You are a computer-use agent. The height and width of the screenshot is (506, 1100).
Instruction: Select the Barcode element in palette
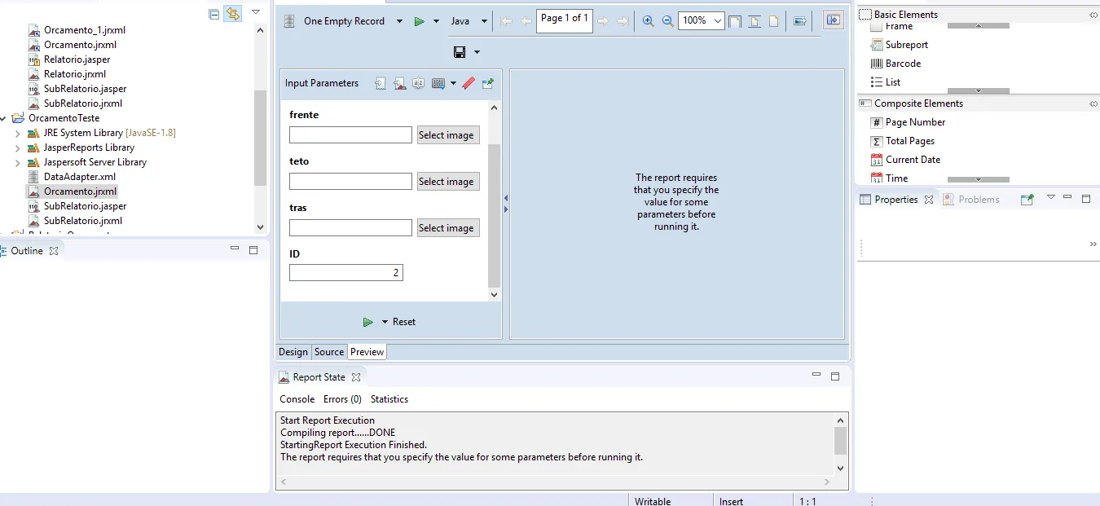(x=895, y=64)
